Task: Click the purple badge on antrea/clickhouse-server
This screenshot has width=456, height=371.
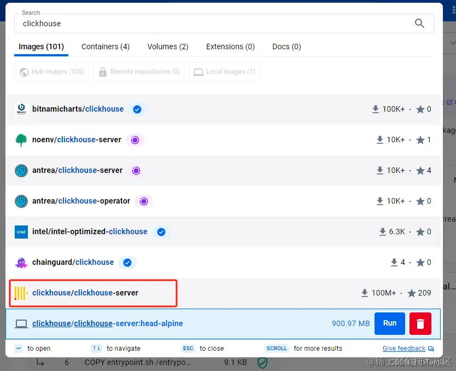Action: [x=136, y=171]
